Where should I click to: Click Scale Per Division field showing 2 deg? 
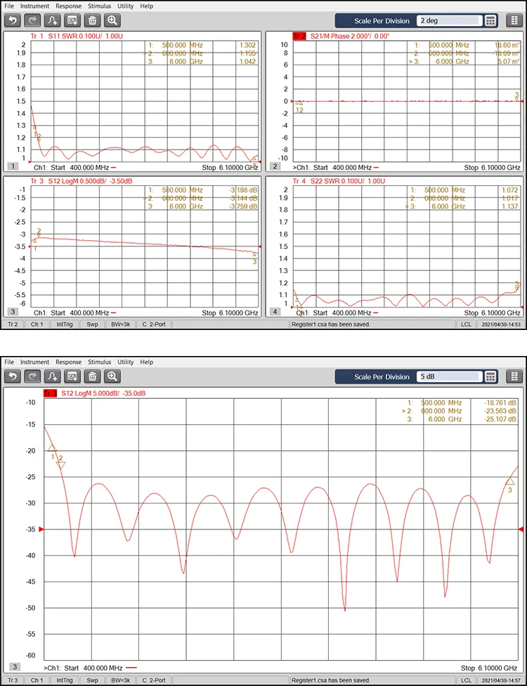[x=449, y=20]
